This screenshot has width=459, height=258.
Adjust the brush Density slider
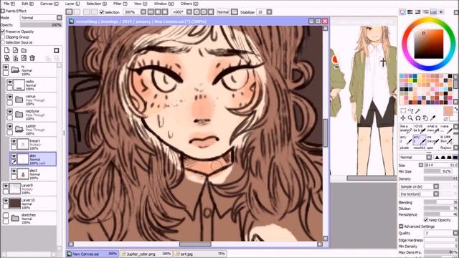(440, 178)
